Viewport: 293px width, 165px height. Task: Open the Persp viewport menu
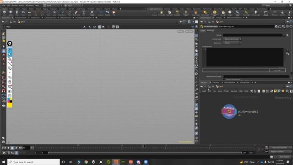pos(180,32)
